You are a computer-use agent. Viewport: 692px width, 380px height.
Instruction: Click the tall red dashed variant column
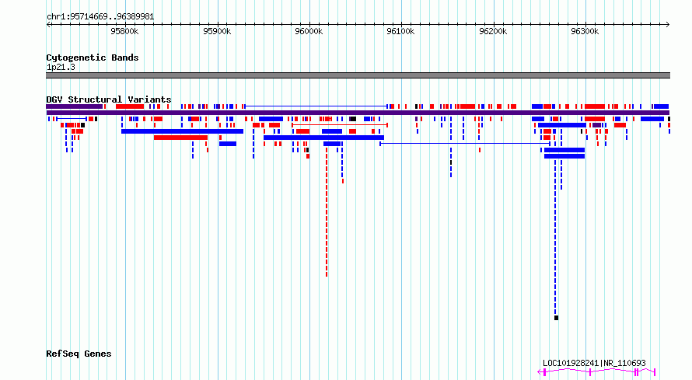pos(327,212)
